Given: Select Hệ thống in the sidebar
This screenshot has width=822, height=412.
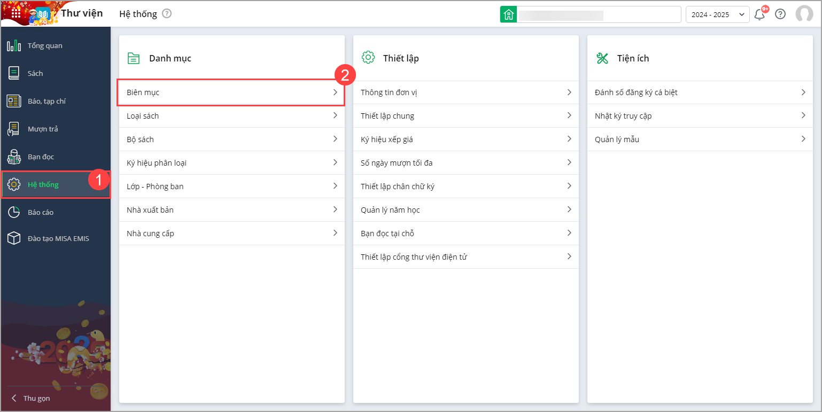Looking at the screenshot, I should click(x=43, y=184).
